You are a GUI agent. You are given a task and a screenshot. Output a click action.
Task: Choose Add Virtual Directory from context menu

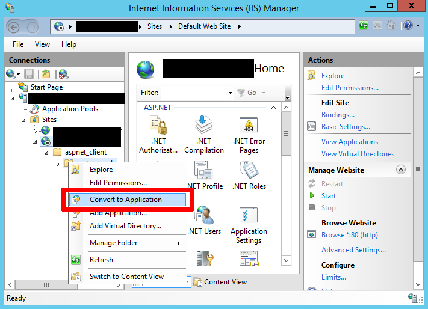125,226
